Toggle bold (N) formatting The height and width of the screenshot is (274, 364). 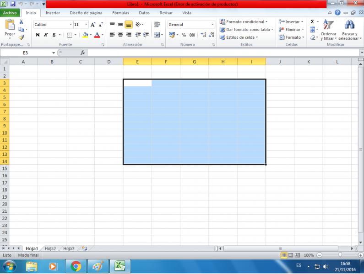pos(38,34)
